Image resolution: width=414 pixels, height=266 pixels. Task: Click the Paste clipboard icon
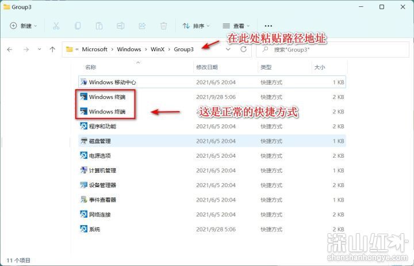tap(99, 26)
